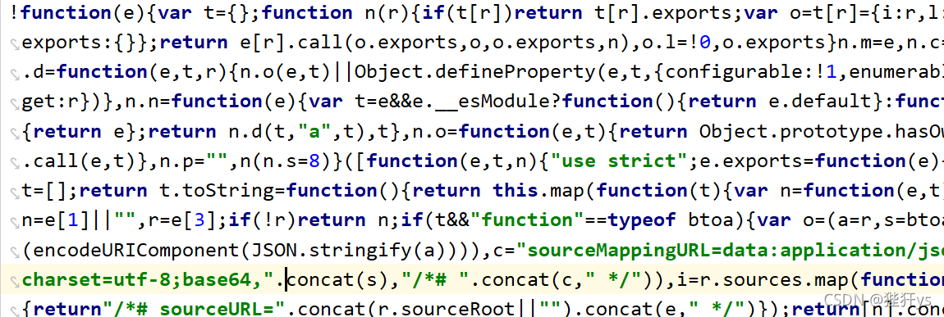Click the "typeof" keyword
Screen dimensions: 944x317
pos(643,220)
